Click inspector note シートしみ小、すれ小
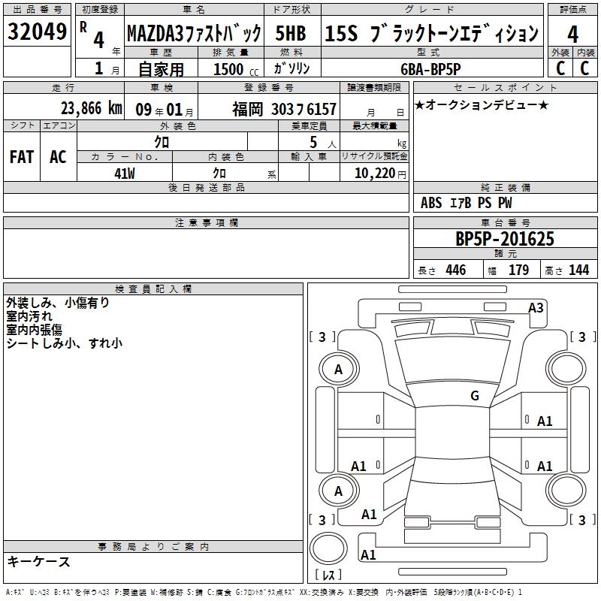Screen dimensions: 601x601 click(65, 343)
